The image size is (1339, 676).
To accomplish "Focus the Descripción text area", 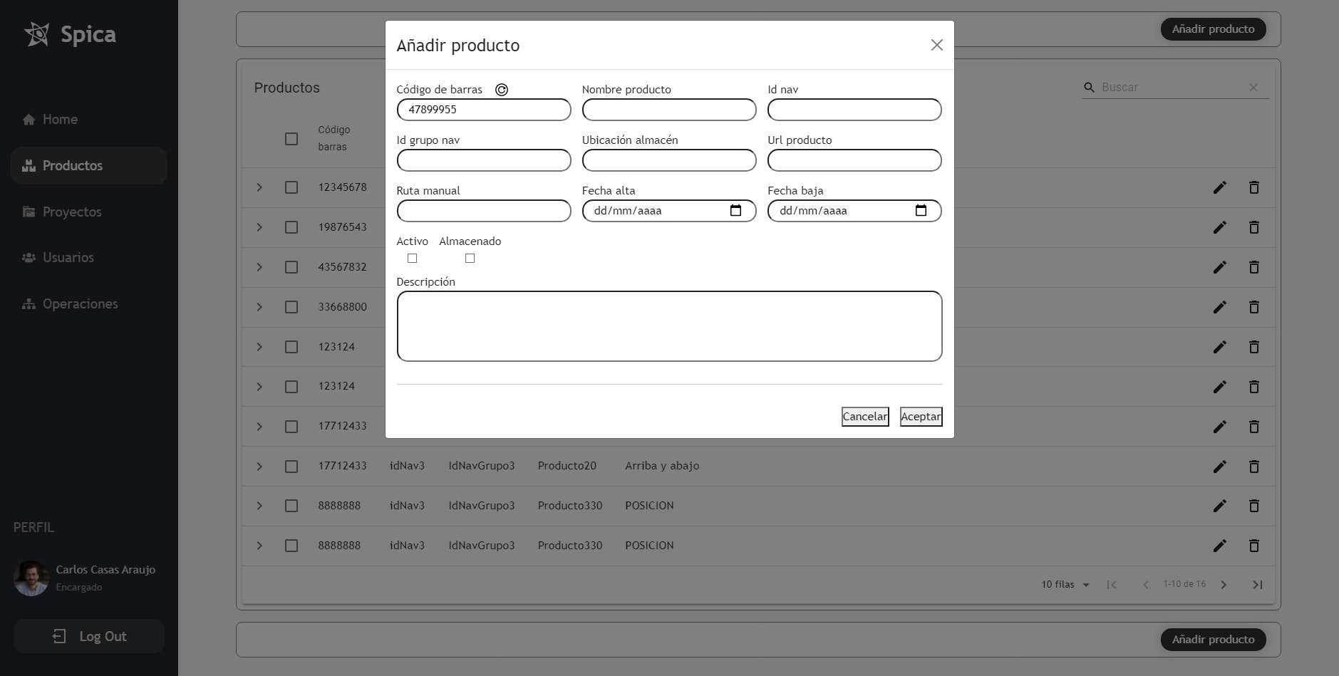I will (x=669, y=326).
